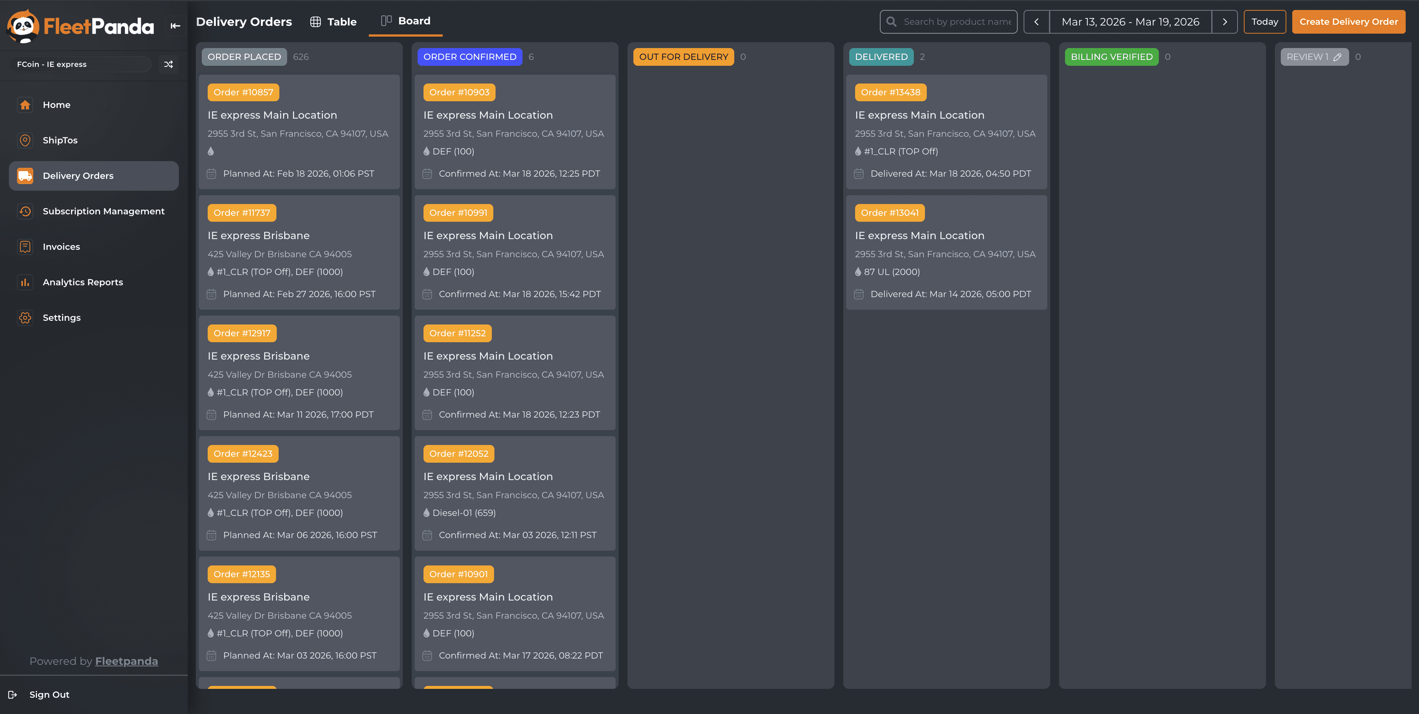
Task: Go to previous date range with left chevron
Action: pyautogui.click(x=1036, y=22)
